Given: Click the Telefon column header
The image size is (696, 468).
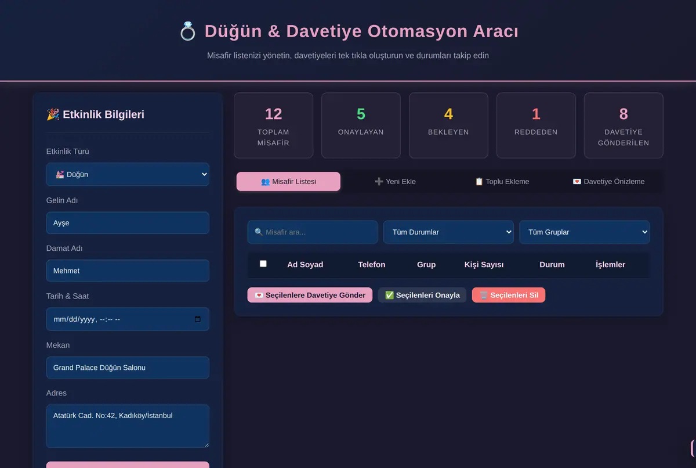Looking at the screenshot, I should click(372, 264).
